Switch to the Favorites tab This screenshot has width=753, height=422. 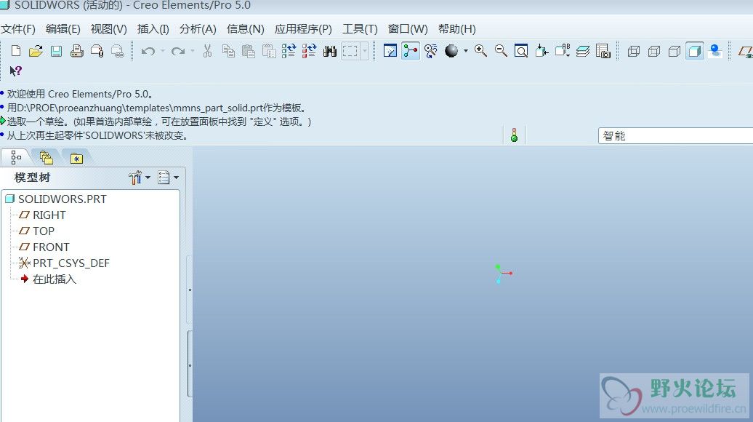pos(76,158)
